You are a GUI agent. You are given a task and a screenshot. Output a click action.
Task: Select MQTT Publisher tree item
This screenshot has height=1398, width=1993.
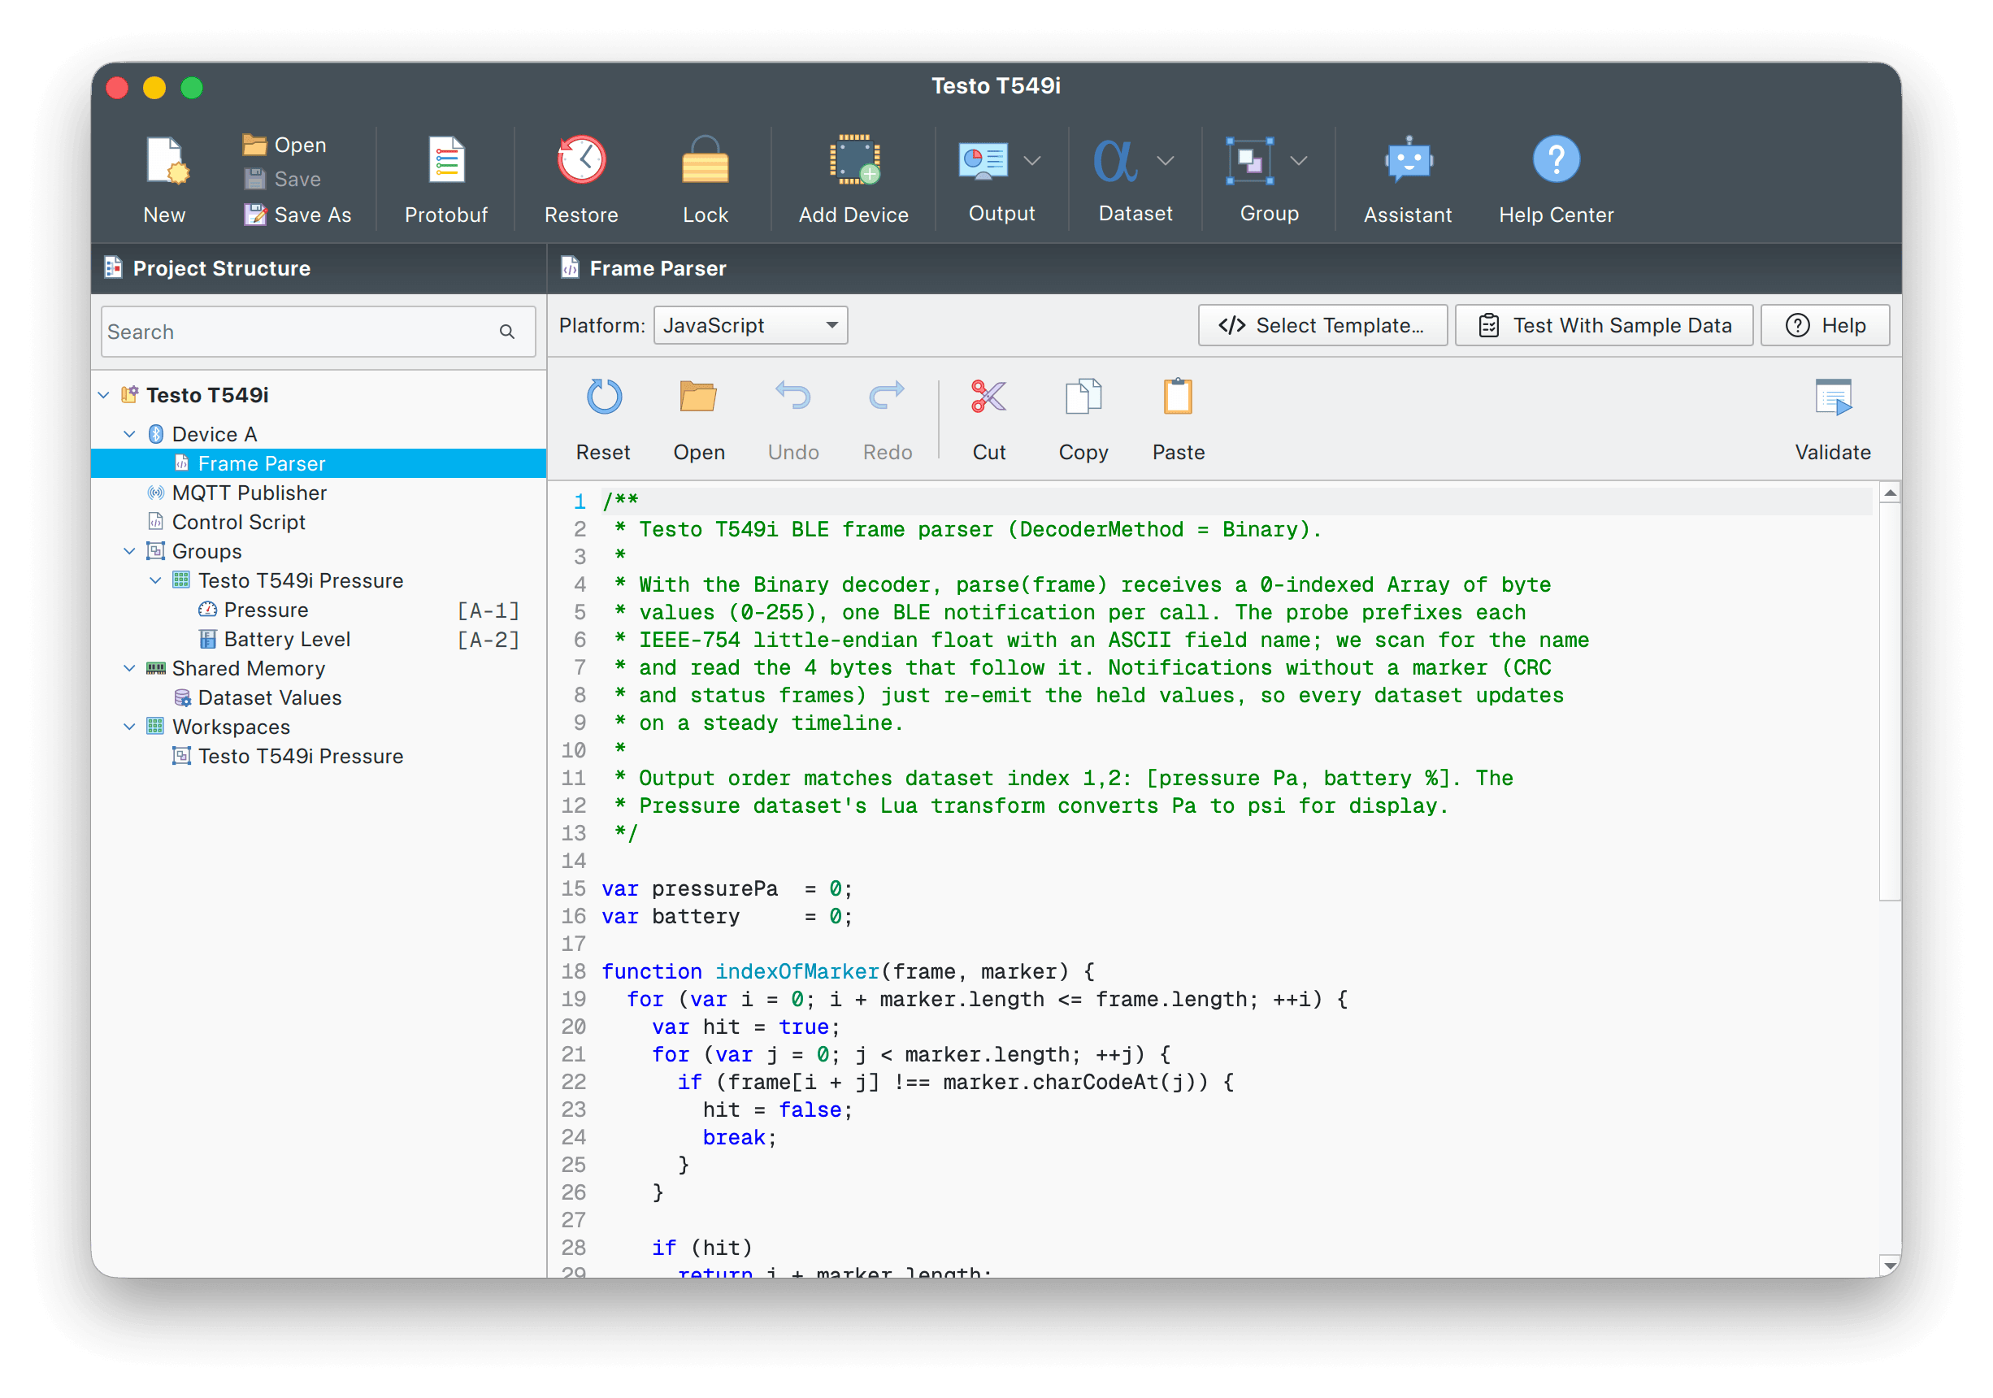click(x=318, y=493)
